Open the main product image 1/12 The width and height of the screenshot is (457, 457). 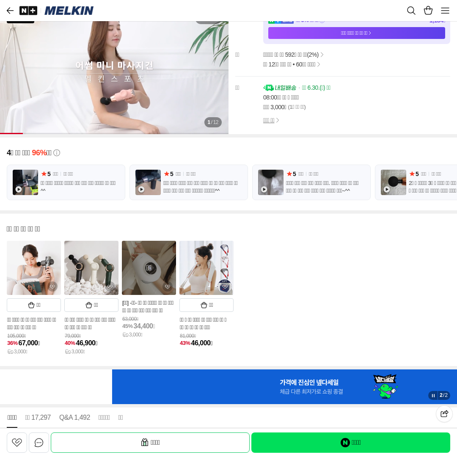114,77
